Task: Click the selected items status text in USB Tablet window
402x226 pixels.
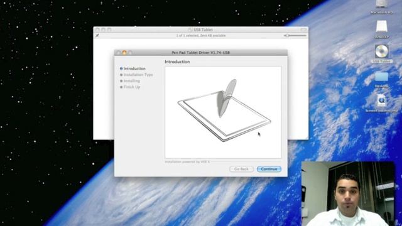Action: coord(201,36)
